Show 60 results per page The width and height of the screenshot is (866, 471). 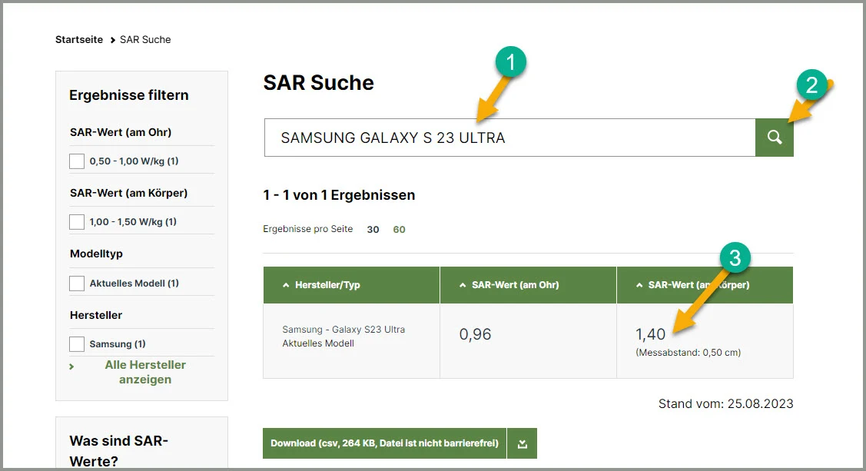pos(400,230)
